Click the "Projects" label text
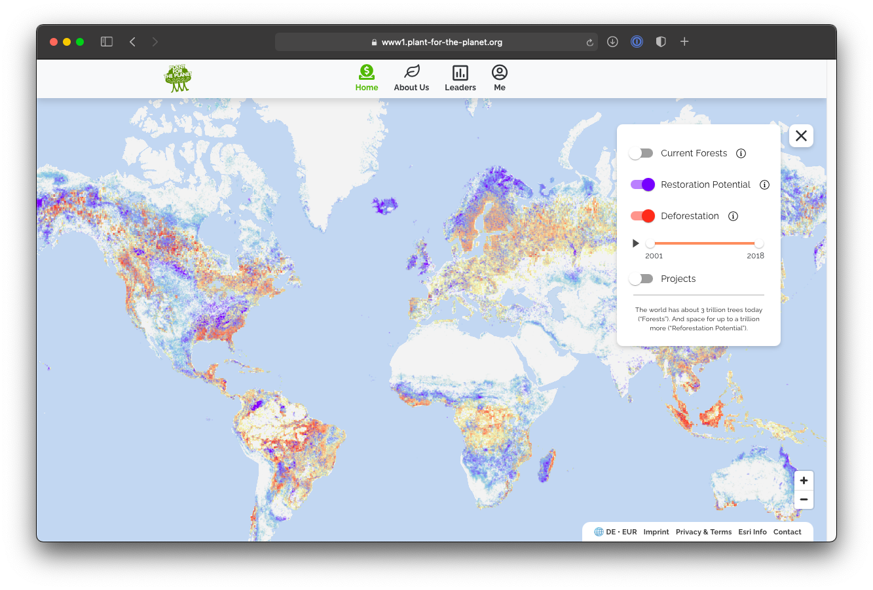873x590 pixels. (x=678, y=279)
